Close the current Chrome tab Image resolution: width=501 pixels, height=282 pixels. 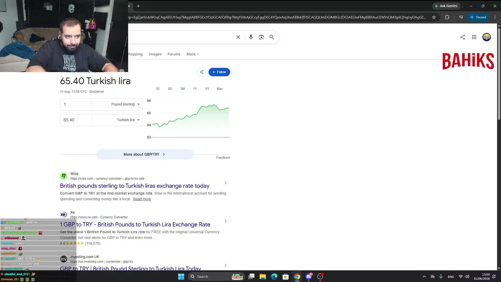tap(129, 6)
